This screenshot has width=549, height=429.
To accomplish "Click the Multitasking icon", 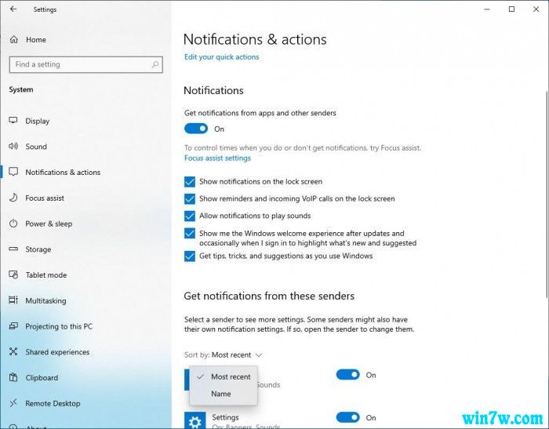I will coord(13,300).
